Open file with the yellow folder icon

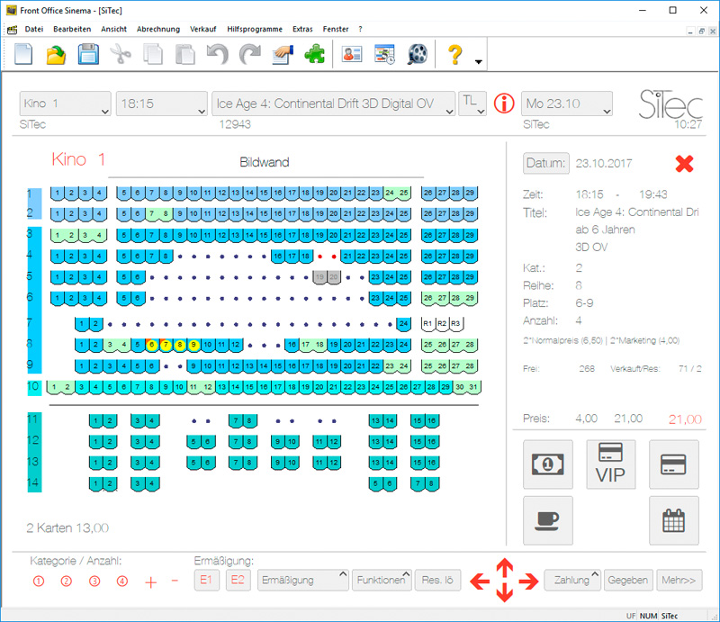pos(56,54)
